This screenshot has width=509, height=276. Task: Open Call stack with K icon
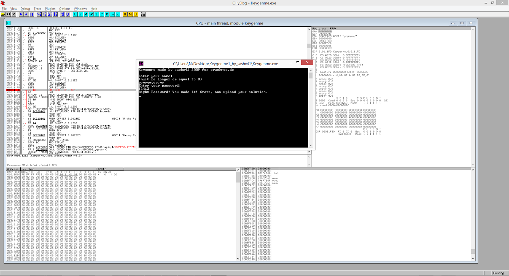pos(117,14)
